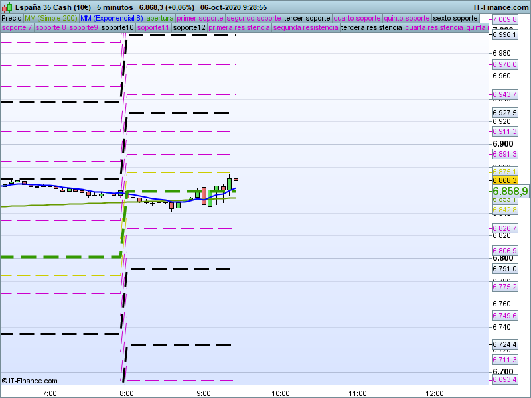Click the 5 minutos timeframe text

[x=115, y=7]
